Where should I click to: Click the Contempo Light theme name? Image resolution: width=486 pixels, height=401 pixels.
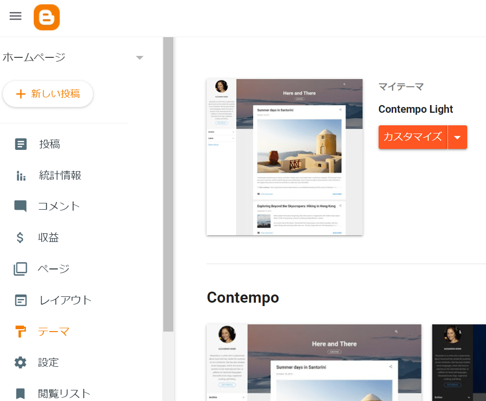point(416,109)
